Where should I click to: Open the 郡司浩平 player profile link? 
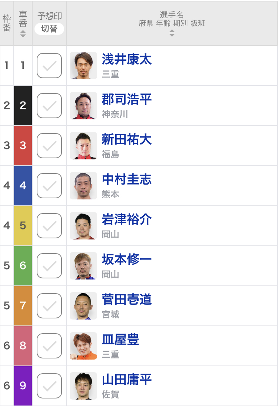pos(127,99)
